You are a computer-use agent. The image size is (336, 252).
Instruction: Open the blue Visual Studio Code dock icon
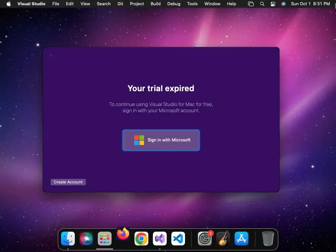[x=178, y=239]
